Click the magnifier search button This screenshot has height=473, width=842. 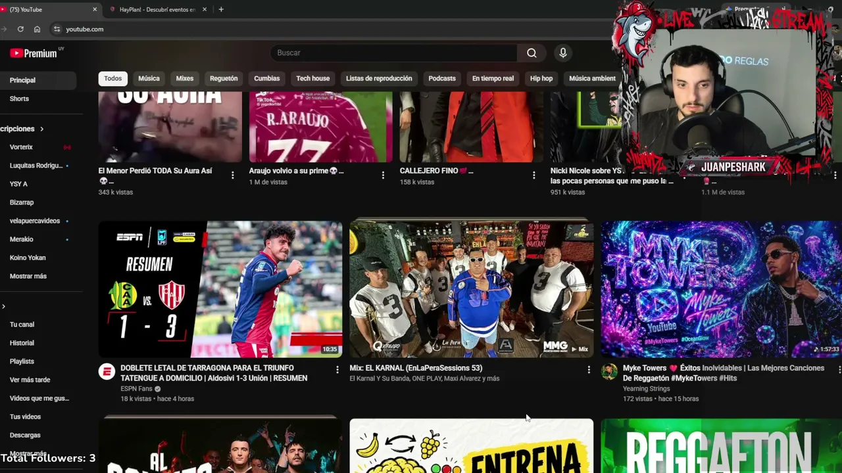point(532,53)
